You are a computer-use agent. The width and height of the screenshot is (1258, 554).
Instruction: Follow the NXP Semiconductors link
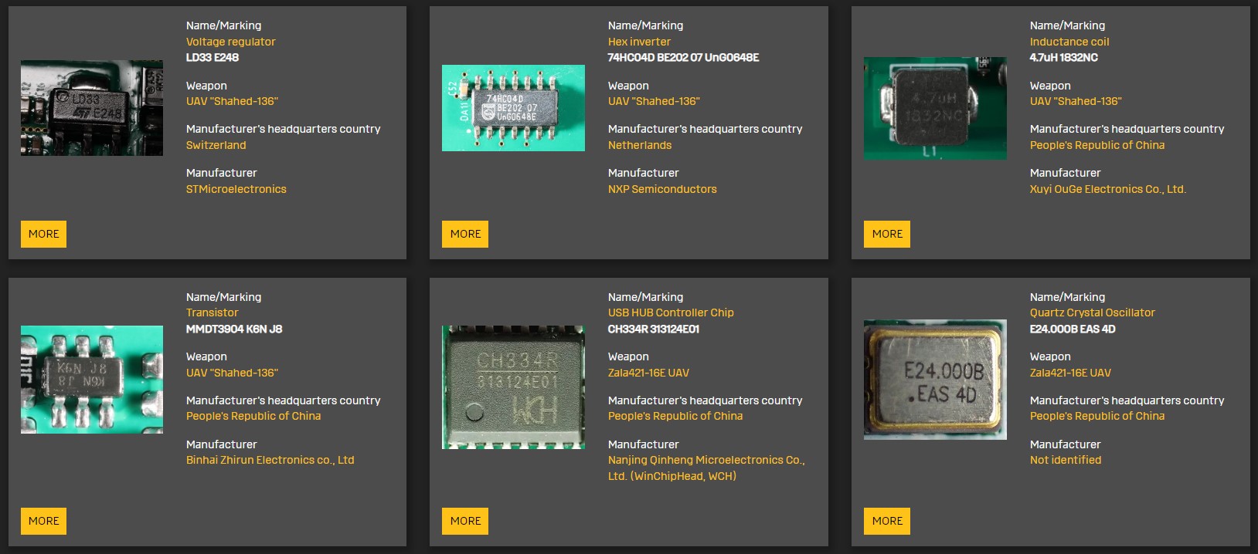tap(662, 189)
